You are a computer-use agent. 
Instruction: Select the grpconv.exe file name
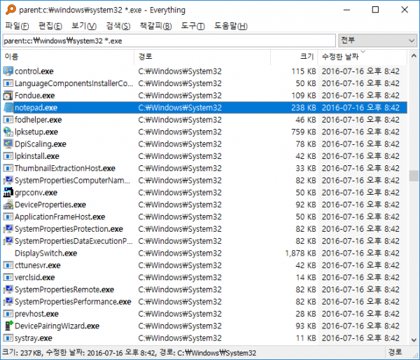point(36,193)
